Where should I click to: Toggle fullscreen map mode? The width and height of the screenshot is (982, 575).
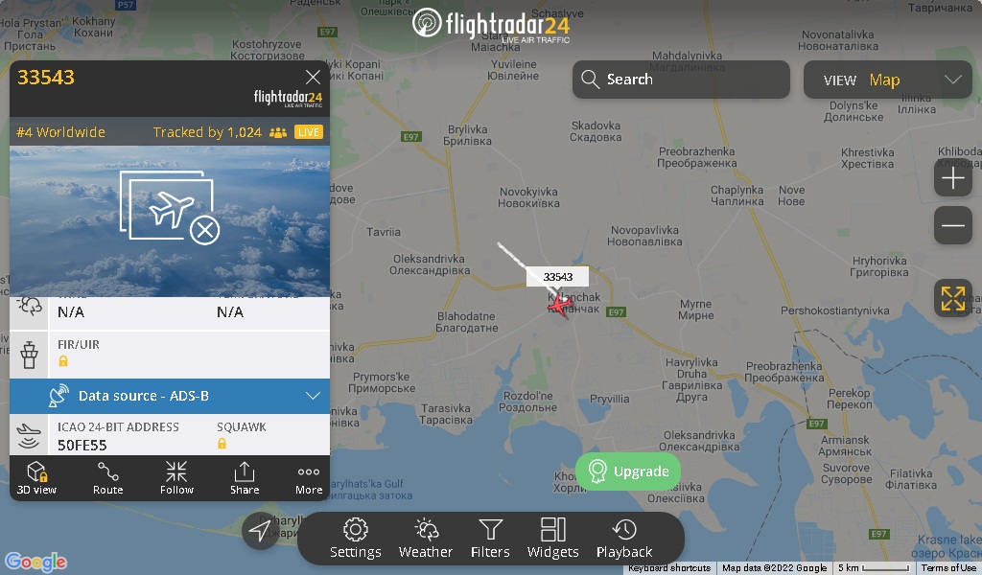click(952, 298)
